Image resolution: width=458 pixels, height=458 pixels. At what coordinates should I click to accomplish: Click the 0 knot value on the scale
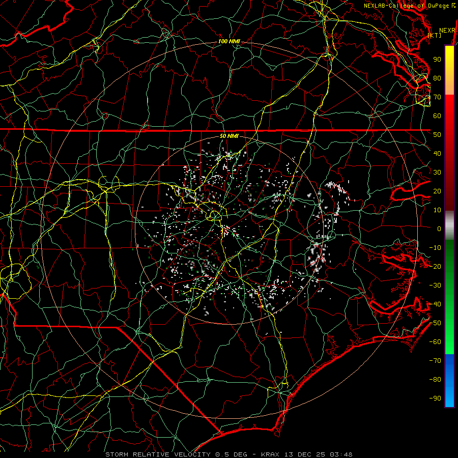pos(439,229)
